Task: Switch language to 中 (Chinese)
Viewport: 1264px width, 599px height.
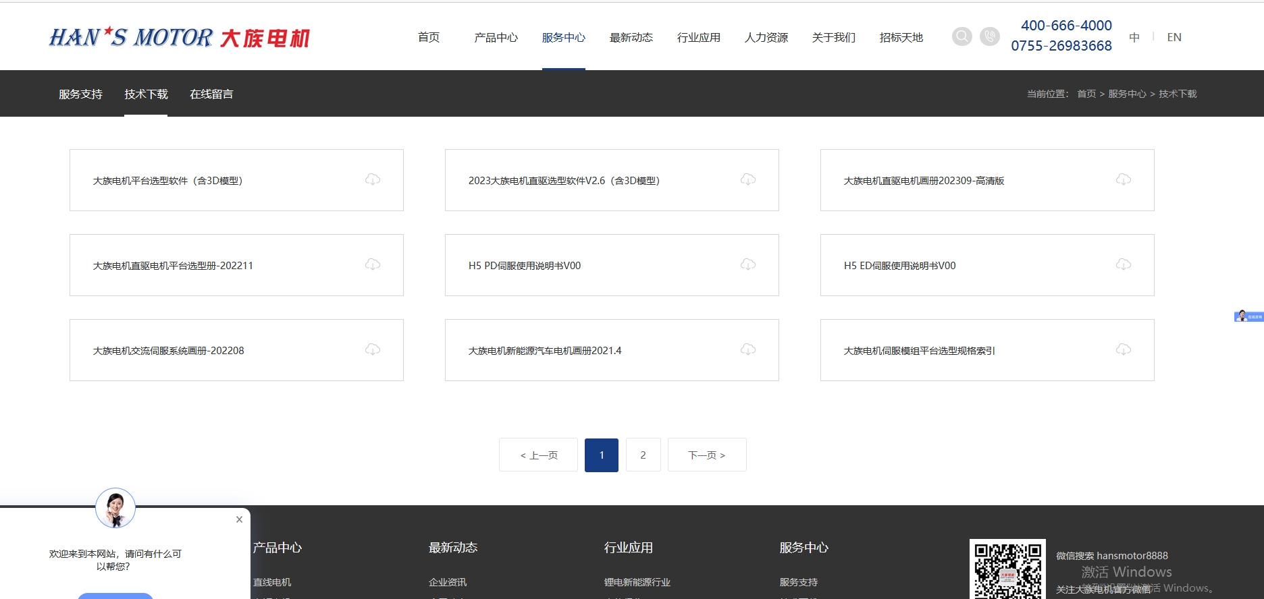Action: (1134, 37)
